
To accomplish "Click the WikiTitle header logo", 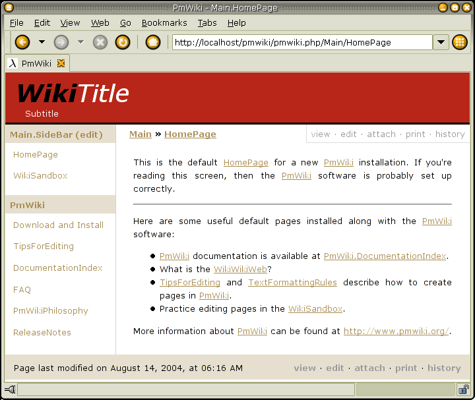I will pyautogui.click(x=73, y=93).
